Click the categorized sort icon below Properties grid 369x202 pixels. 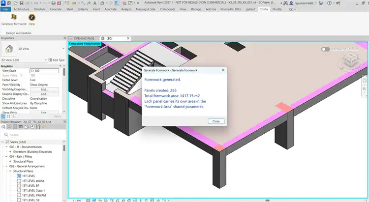click(x=3, y=116)
